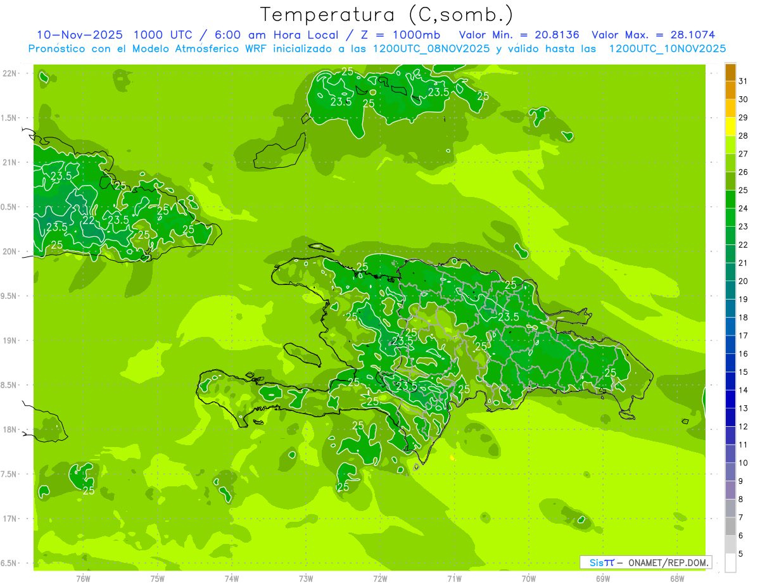Screen dimensions: 760x587
Task: Click the 68W longitude axis label
Action: 676,578
